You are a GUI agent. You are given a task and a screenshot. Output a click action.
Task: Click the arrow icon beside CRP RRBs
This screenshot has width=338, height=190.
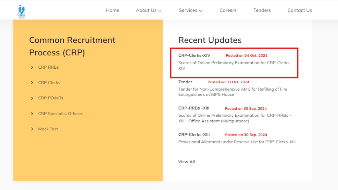click(x=32, y=67)
